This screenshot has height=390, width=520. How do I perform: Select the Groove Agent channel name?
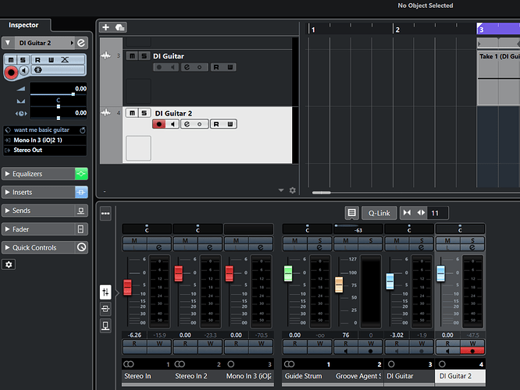(358, 376)
